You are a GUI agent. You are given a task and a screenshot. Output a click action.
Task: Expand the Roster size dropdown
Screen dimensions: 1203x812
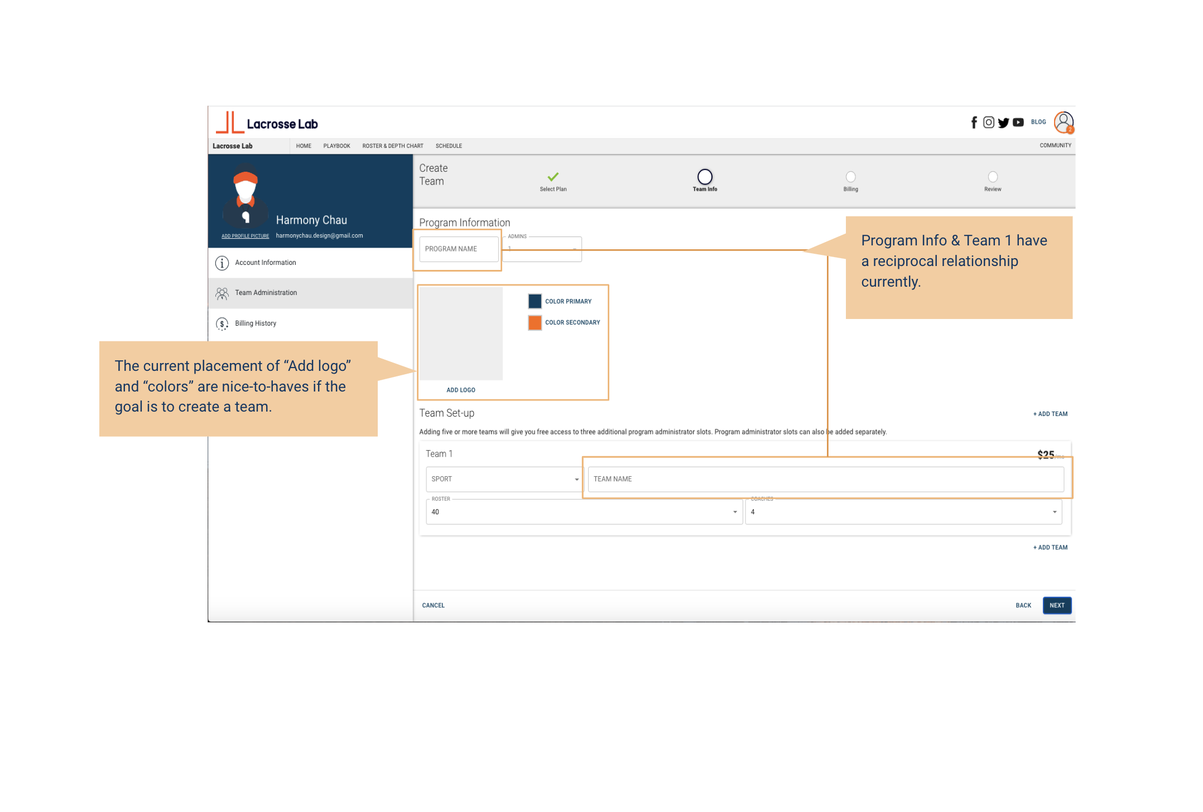coord(584,512)
